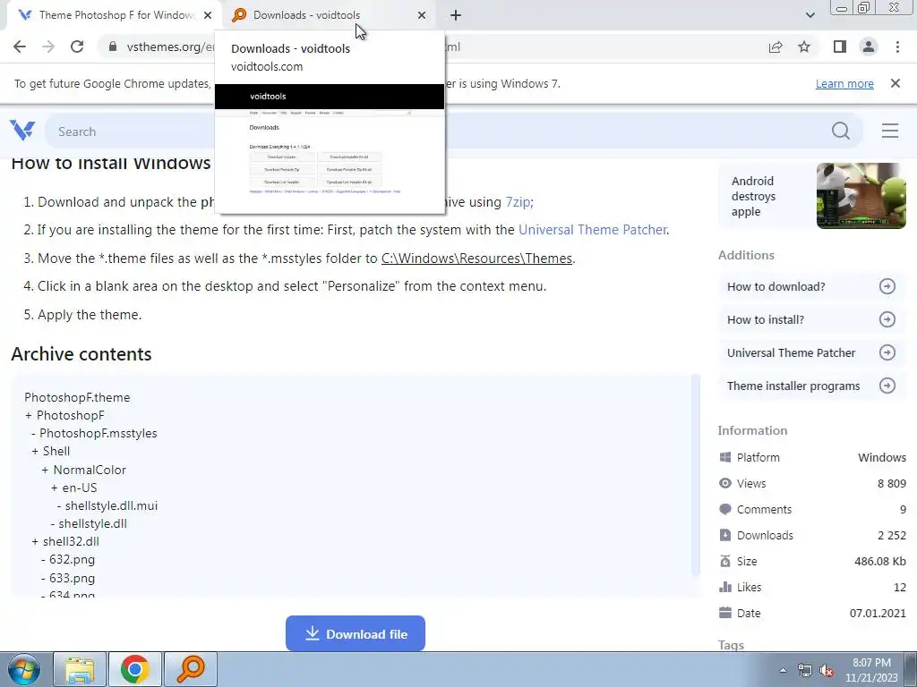Click the Likes chart icon

pos(725,587)
